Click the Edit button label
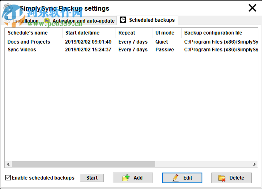262x189 pixels. 188,178
